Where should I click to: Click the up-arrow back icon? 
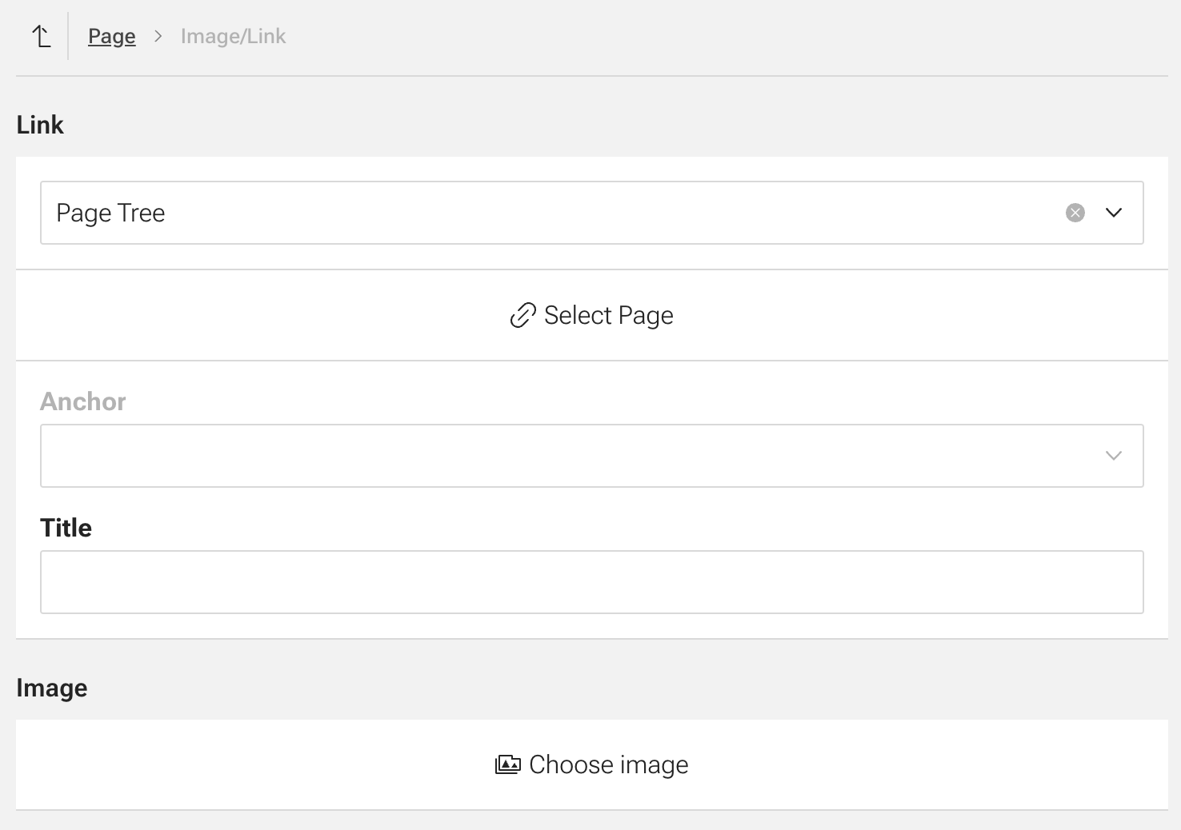coord(42,37)
